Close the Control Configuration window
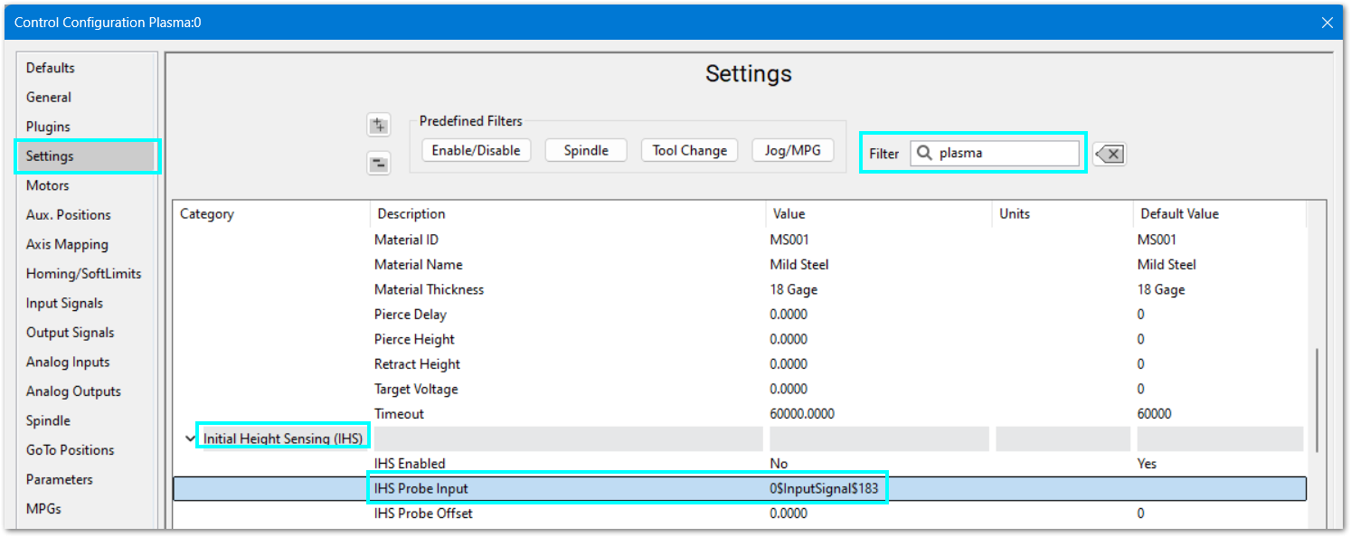This screenshot has width=1351, height=537. [x=1327, y=23]
